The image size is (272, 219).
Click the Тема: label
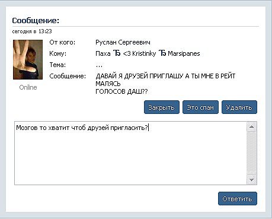click(57, 65)
